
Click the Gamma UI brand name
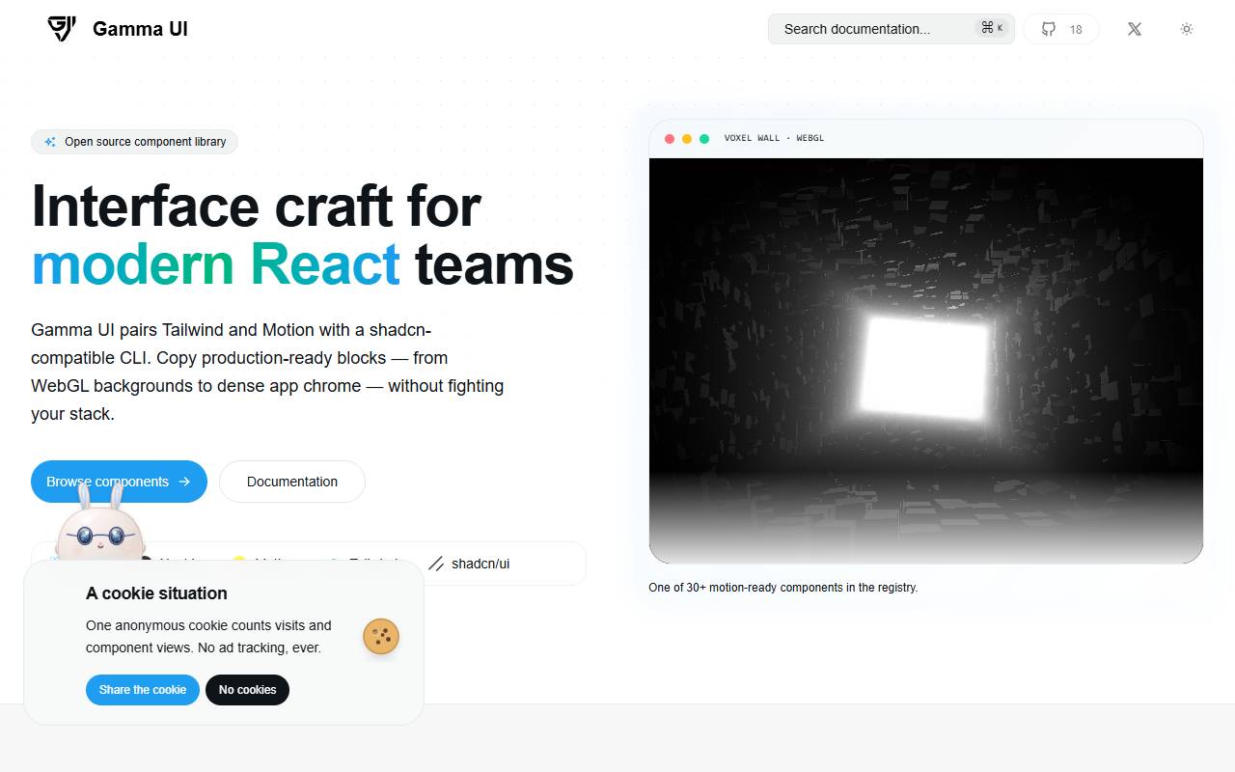[x=140, y=29]
